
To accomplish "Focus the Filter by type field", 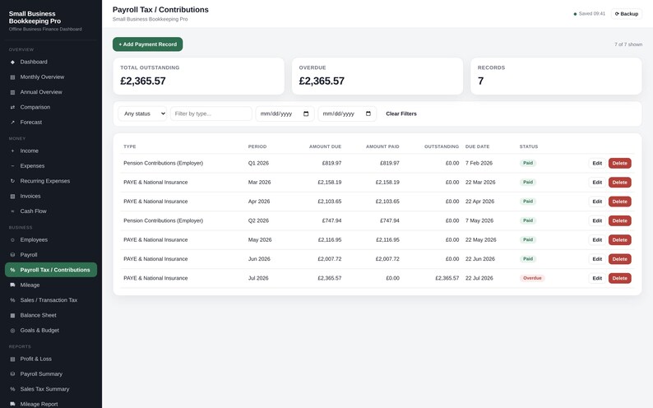I will point(211,114).
